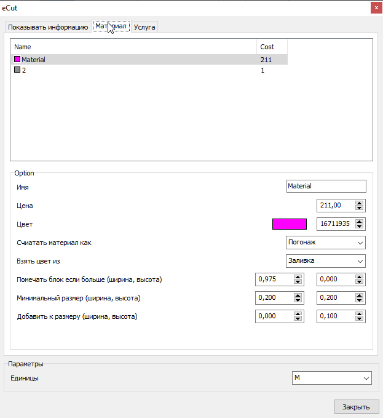This screenshot has width=383, height=418.
Task: Open the Услуга tab
Action: click(144, 27)
